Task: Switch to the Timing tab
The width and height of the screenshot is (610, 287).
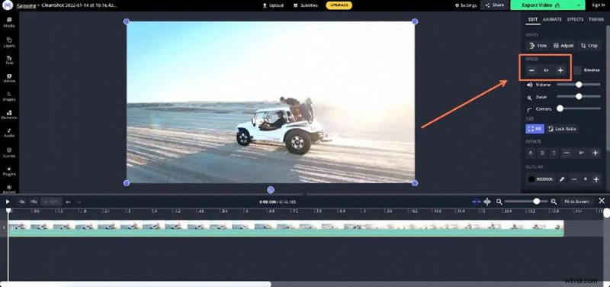Action: click(x=596, y=20)
